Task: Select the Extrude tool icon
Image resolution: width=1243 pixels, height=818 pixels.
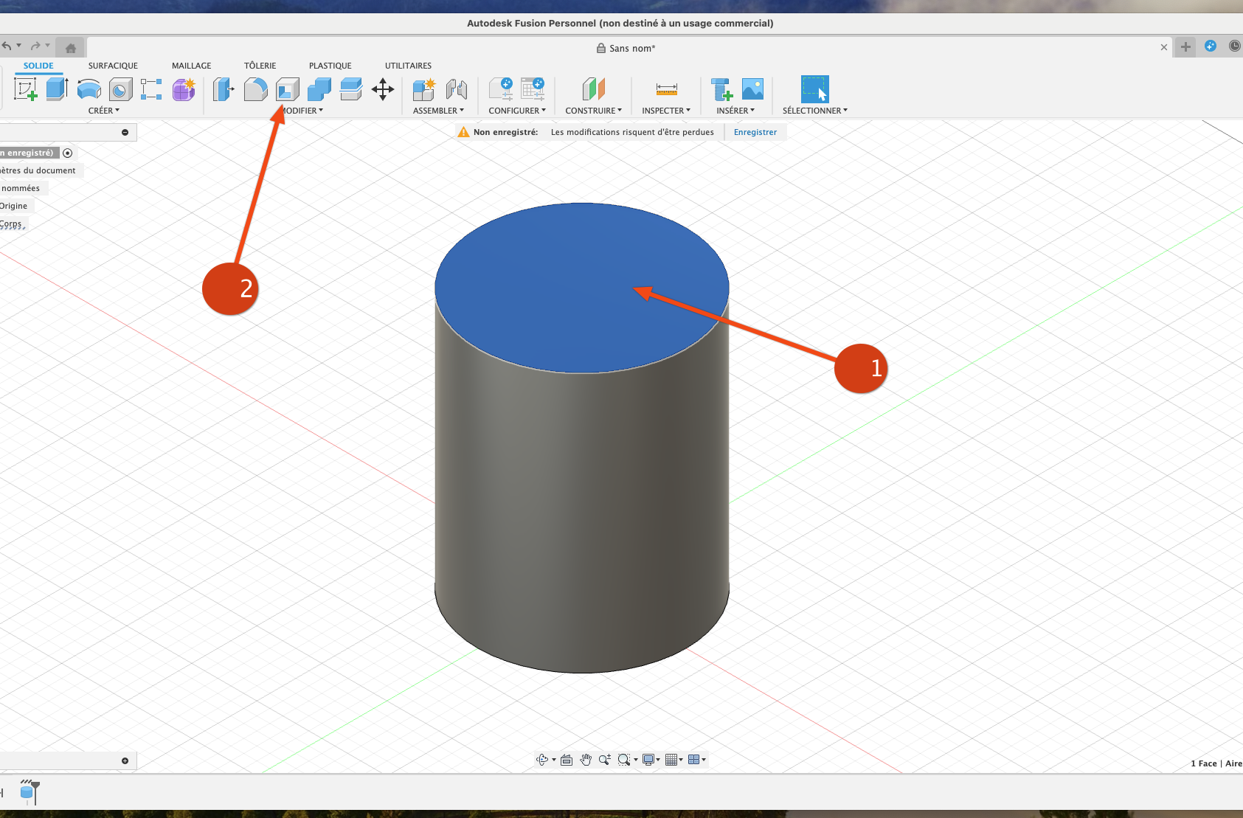Action: [58, 89]
